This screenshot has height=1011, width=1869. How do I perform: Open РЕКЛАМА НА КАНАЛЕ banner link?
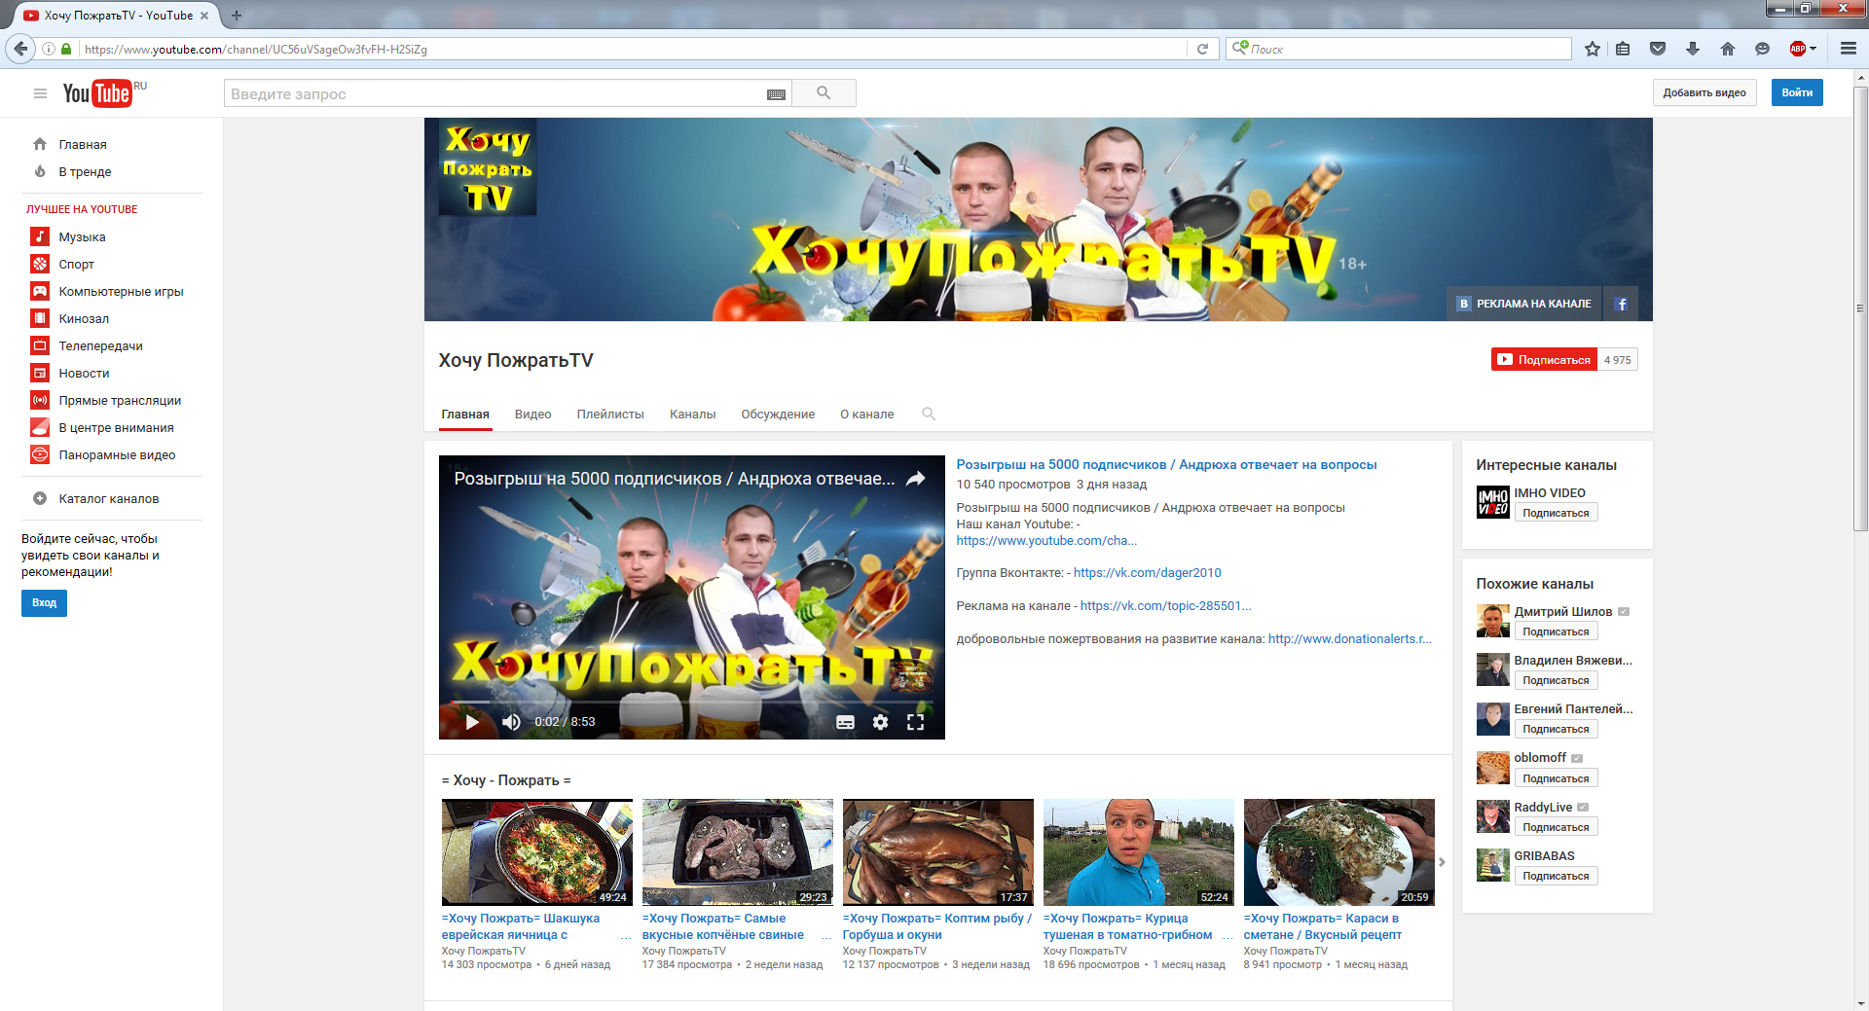(1524, 304)
